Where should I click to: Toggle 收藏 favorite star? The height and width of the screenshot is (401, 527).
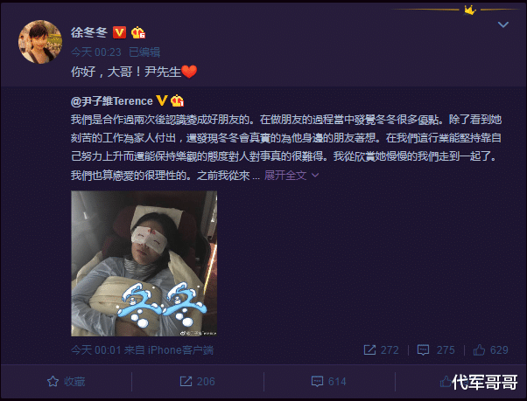66,381
